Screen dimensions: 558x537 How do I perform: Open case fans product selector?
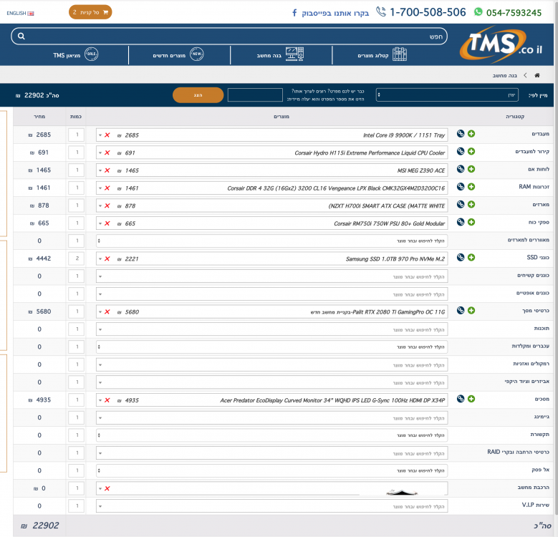pos(272,241)
